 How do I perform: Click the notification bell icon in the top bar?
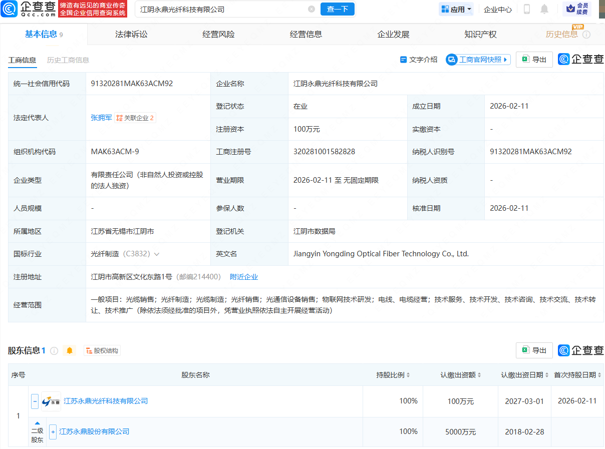(x=544, y=9)
